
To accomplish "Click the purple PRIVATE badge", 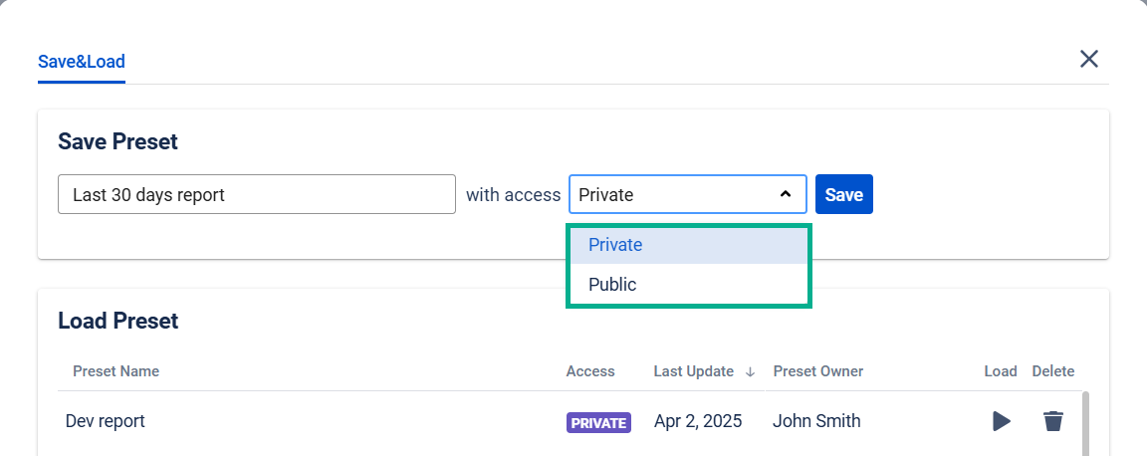I will click(x=598, y=423).
